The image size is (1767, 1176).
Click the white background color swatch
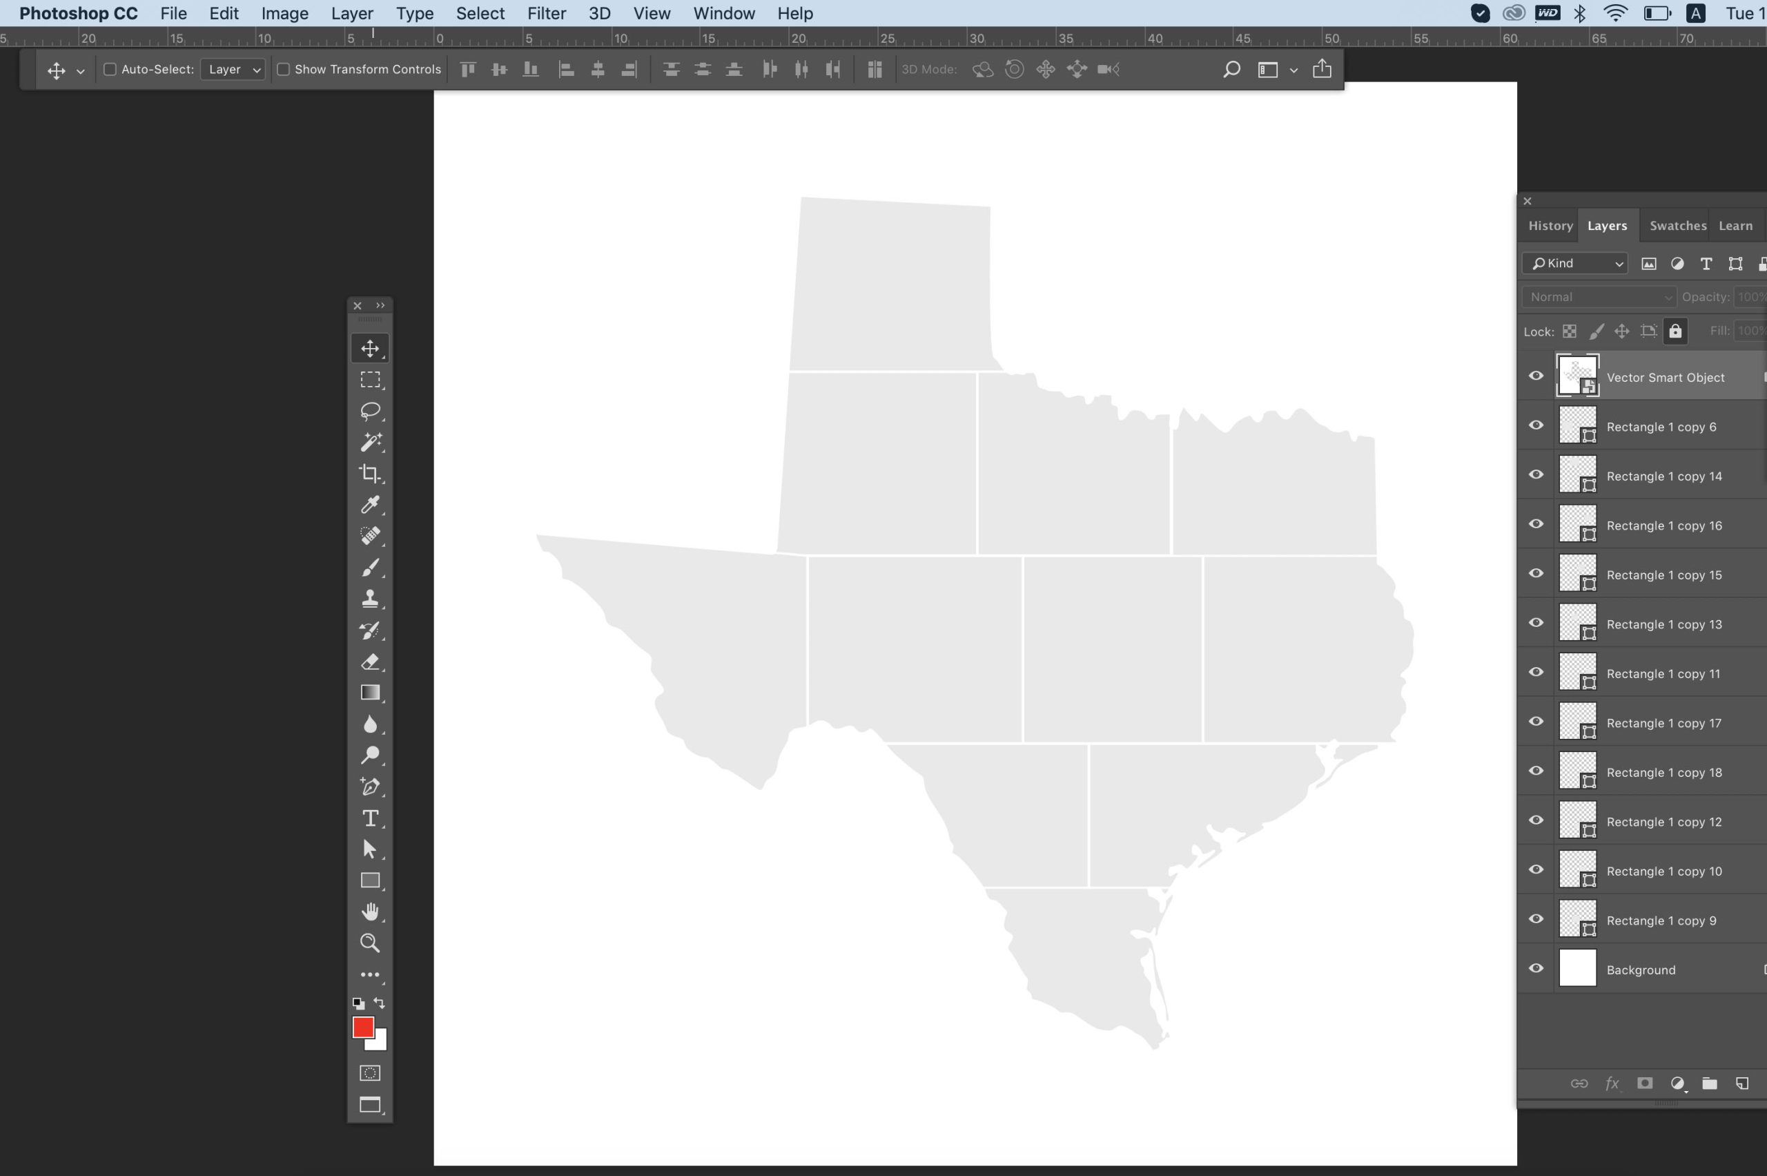tap(380, 1043)
